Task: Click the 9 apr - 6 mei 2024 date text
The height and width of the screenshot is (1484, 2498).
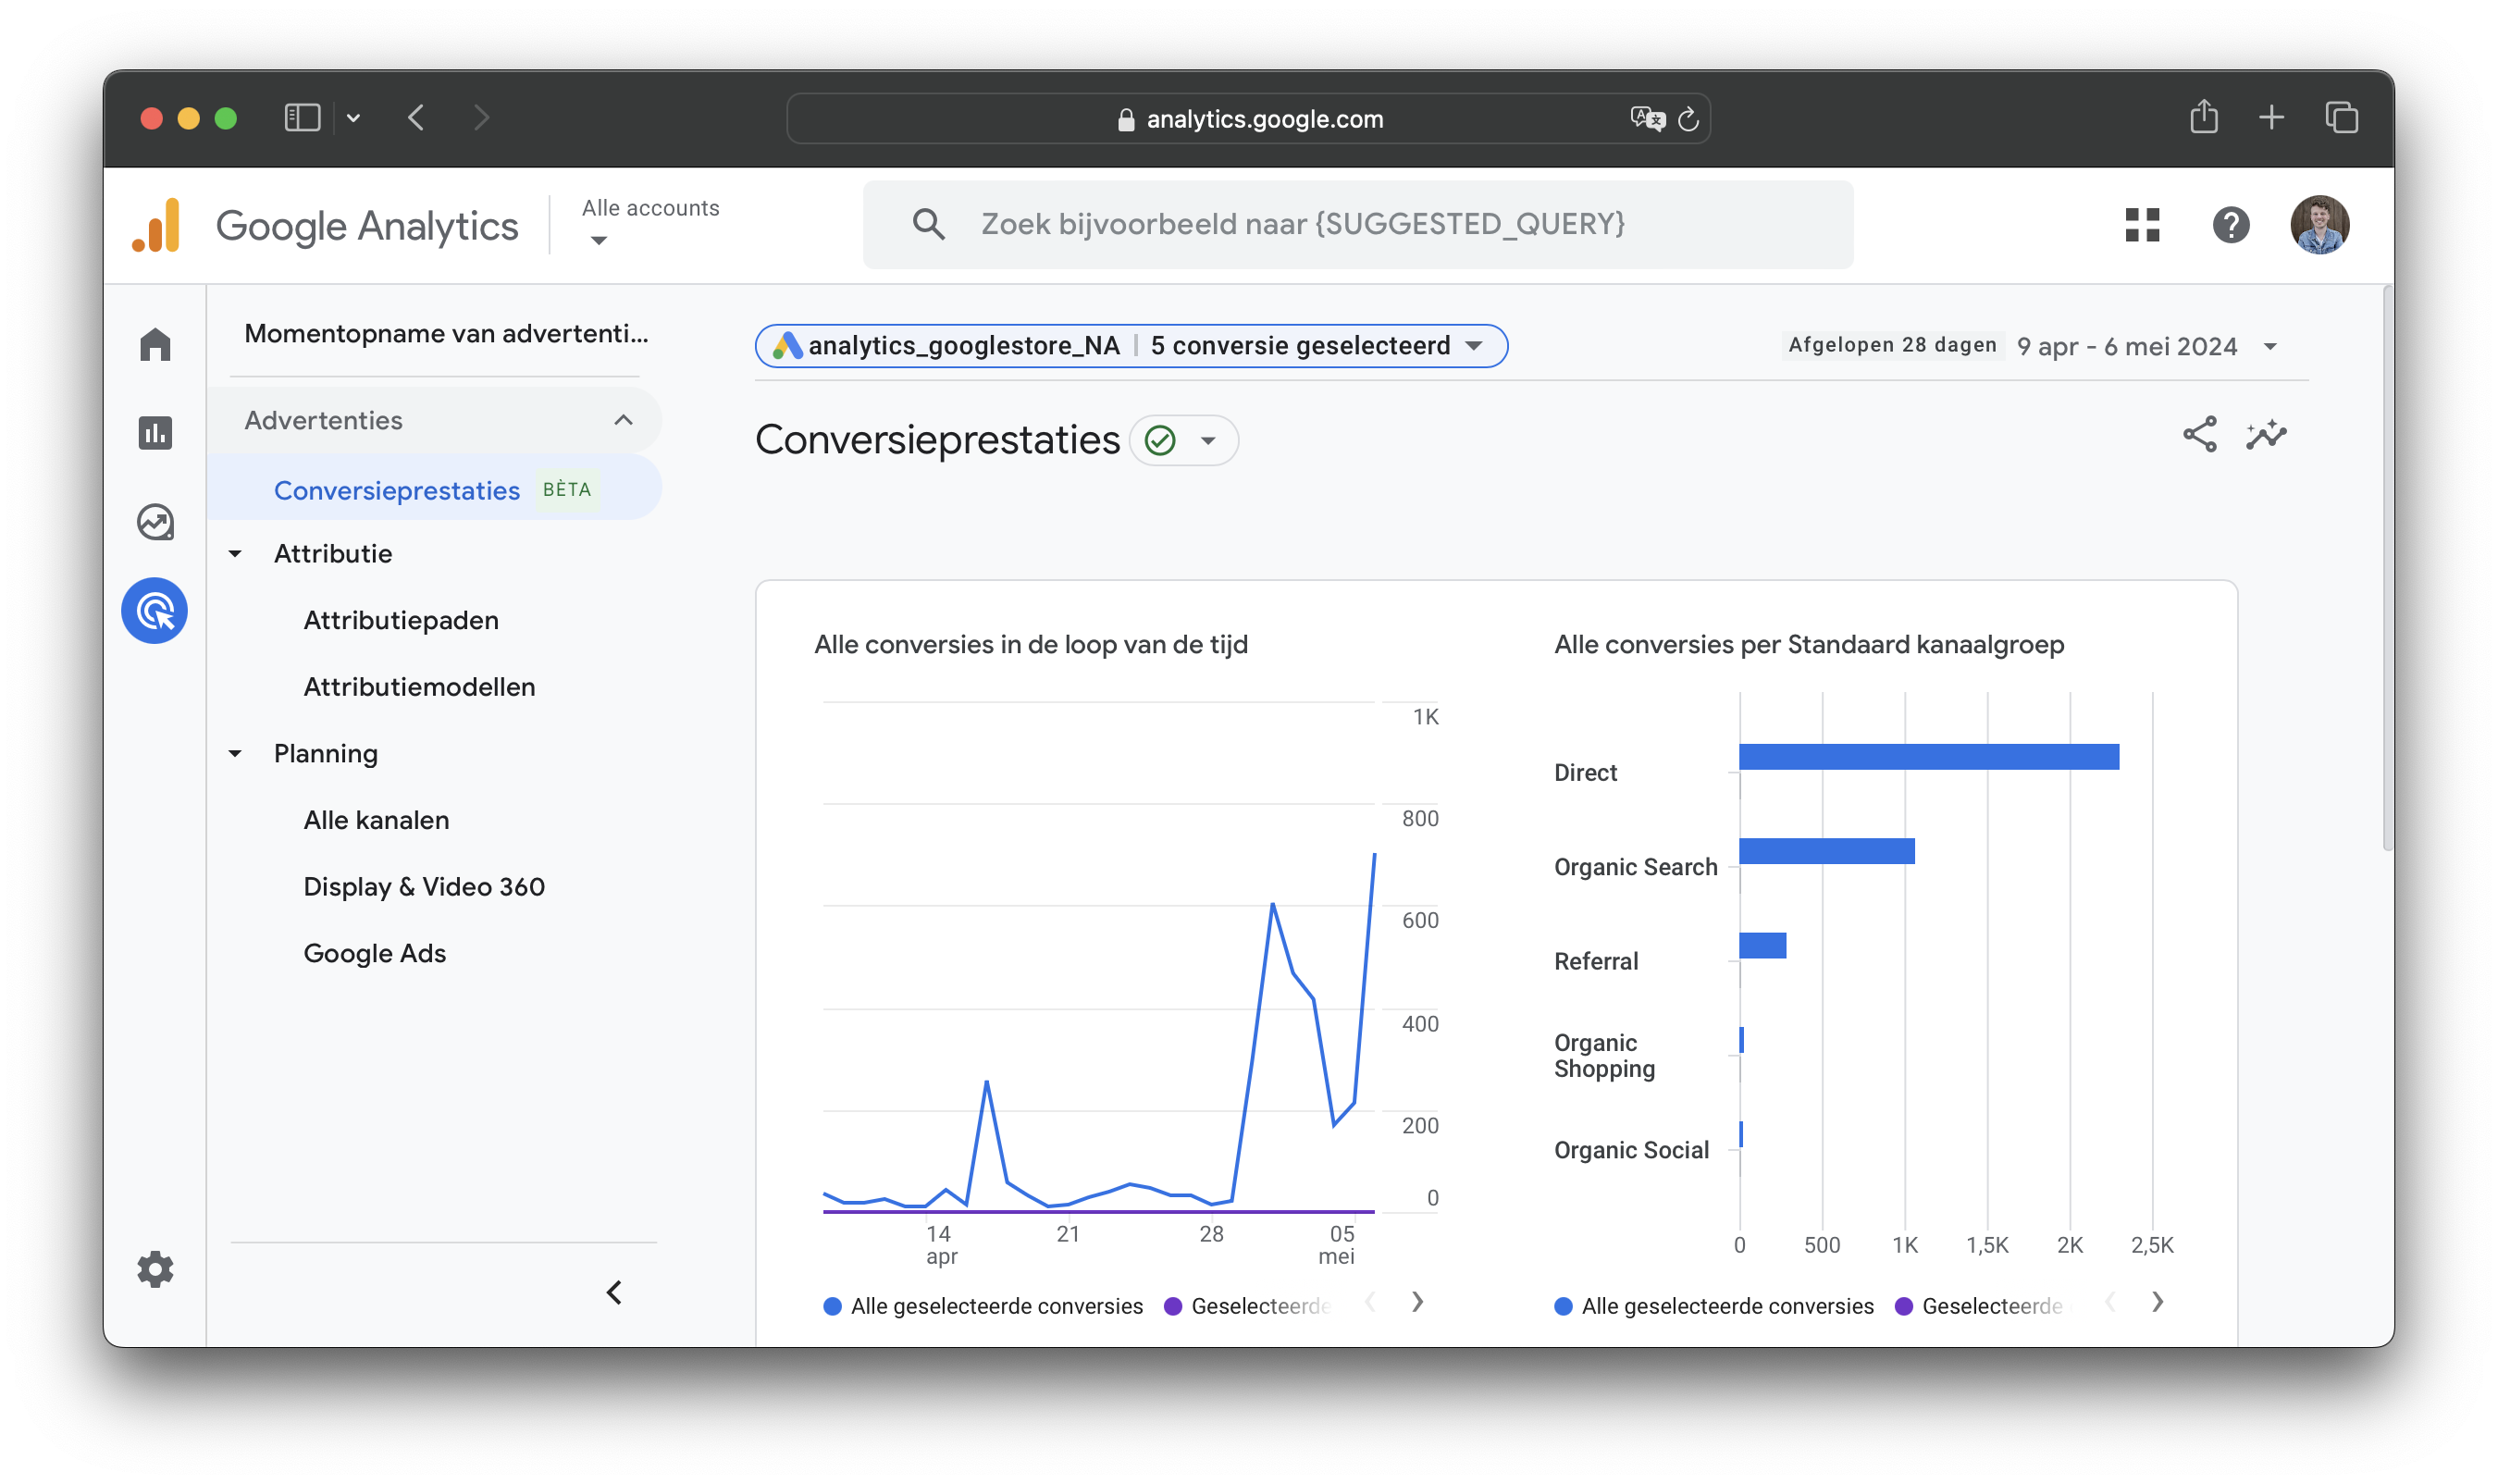Action: tap(2127, 347)
